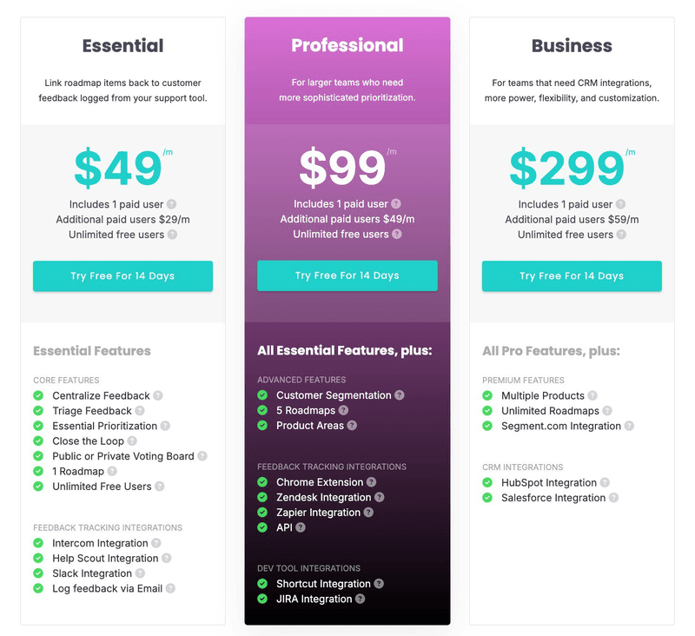Click help icon next to Multiple Products
Image resolution: width=695 pixels, height=636 pixels.
[592, 396]
